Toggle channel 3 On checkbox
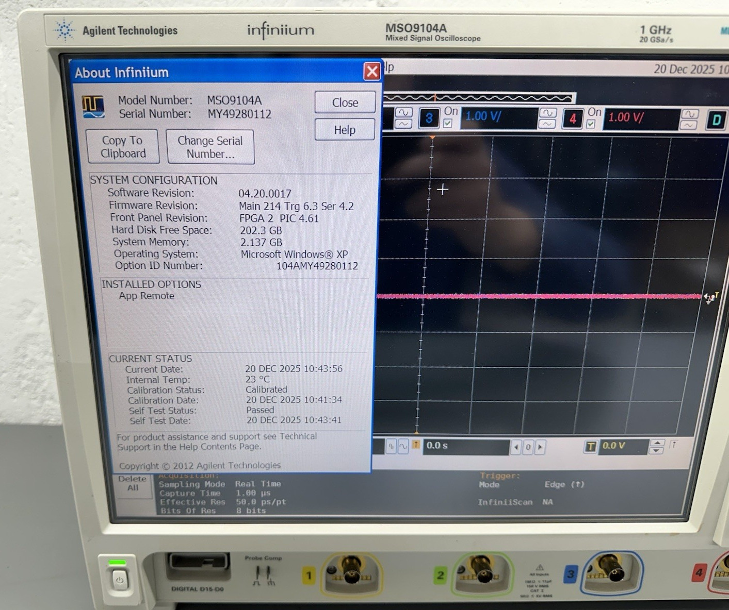The width and height of the screenshot is (729, 610). [x=447, y=124]
